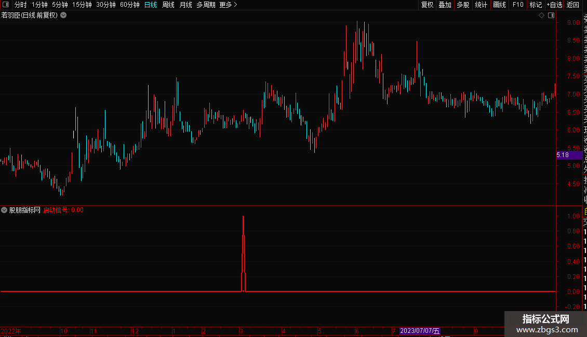The height and width of the screenshot is (337, 587).
Task: Click the 统计 statistics button
Action: pos(481,5)
